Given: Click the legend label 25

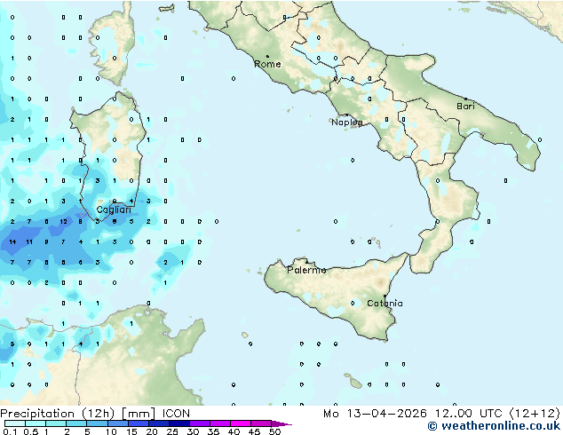Looking at the screenshot, I should (x=172, y=431).
